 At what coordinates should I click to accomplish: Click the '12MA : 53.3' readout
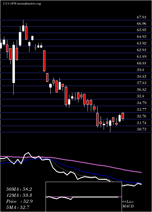pos(19,195)
